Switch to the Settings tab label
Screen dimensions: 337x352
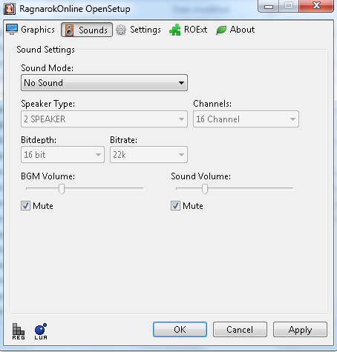click(145, 30)
